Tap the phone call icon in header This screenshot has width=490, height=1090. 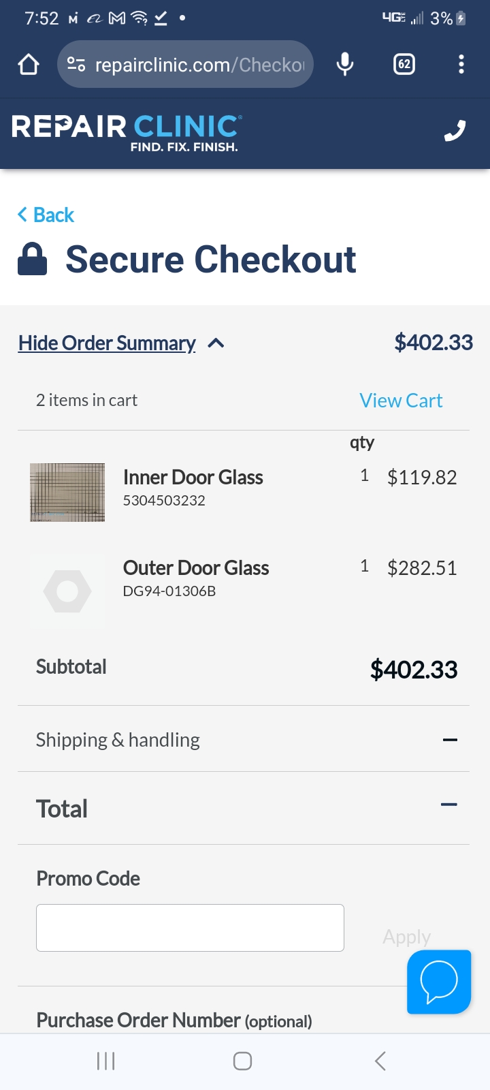point(455,130)
